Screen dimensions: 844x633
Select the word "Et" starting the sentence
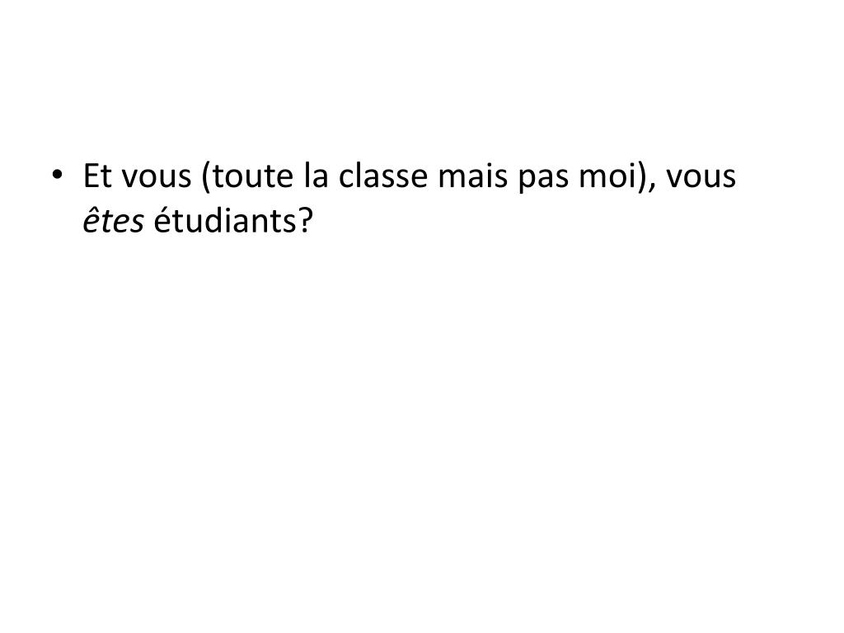99,176
